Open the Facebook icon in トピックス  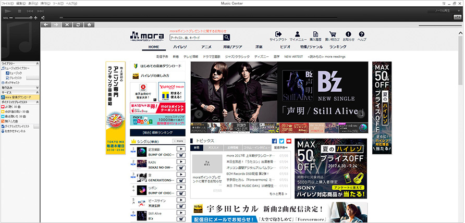274,141
